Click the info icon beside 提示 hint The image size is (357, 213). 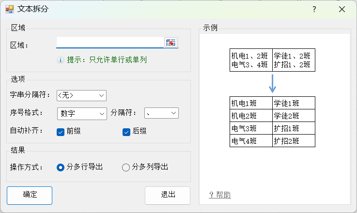click(61, 60)
